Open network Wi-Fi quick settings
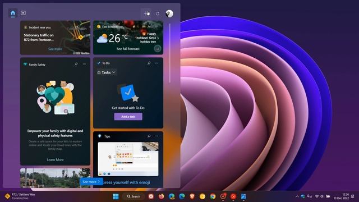359x202 pixels. click(317, 196)
